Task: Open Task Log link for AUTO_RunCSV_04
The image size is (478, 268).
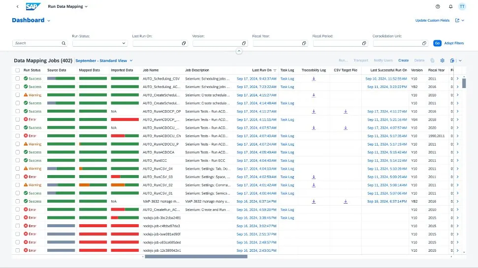Action: pos(287,169)
